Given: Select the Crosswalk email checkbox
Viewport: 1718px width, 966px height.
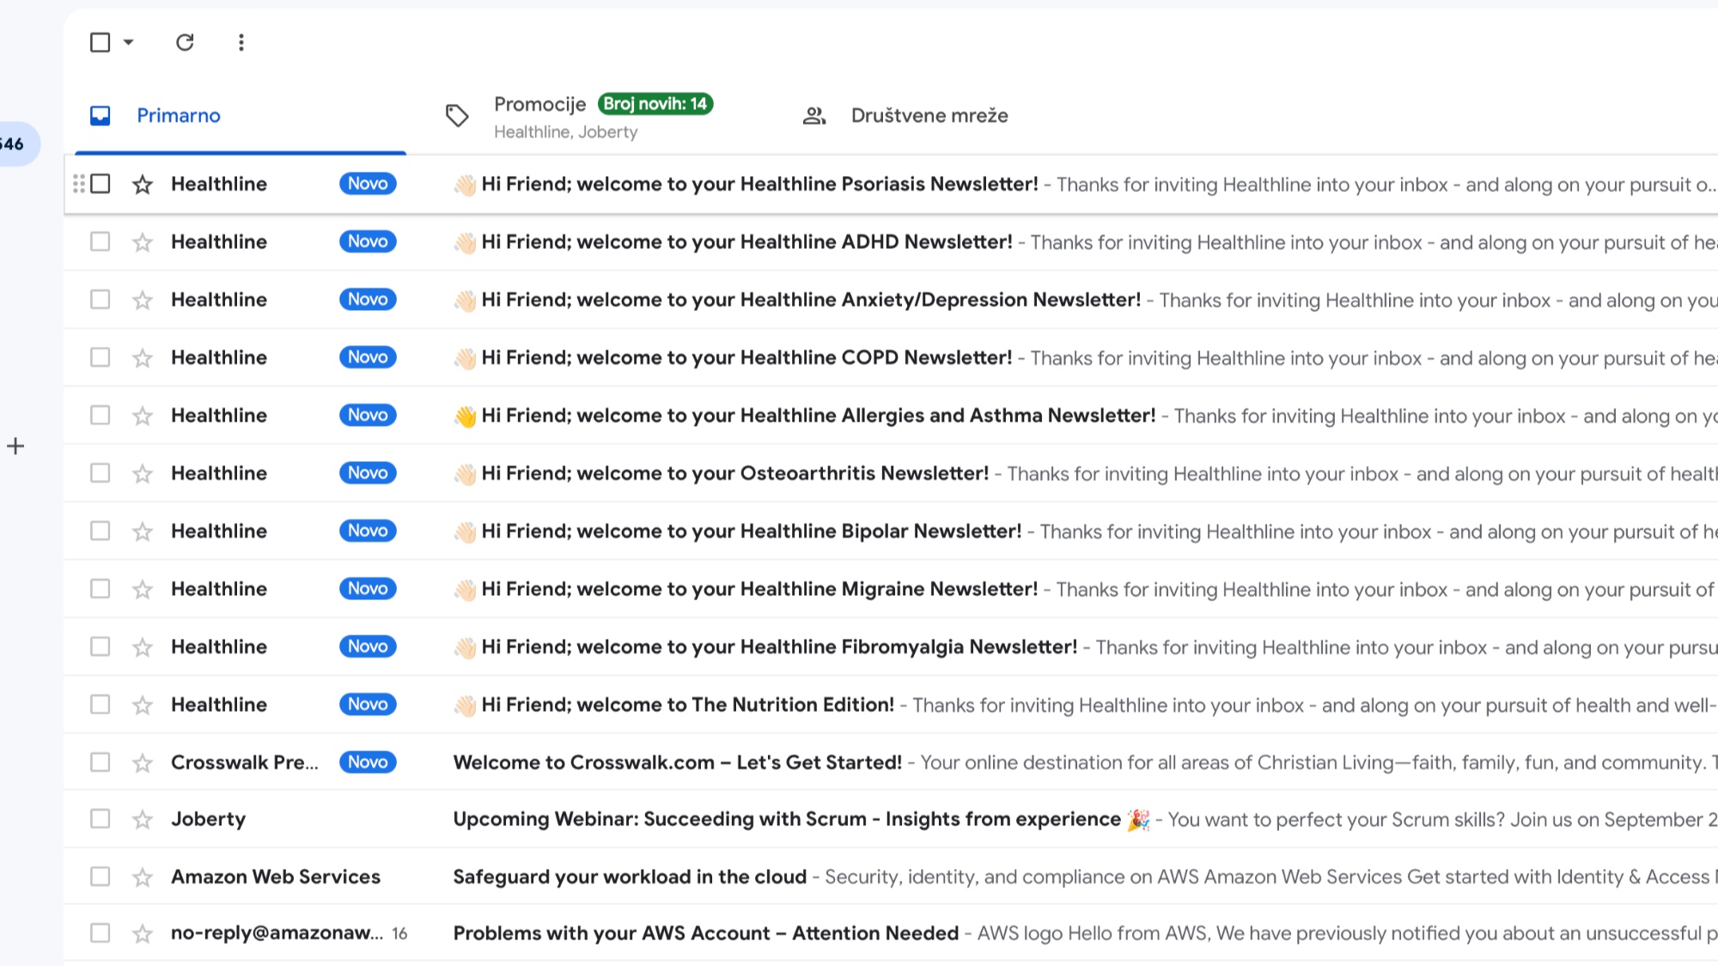Looking at the screenshot, I should [101, 762].
